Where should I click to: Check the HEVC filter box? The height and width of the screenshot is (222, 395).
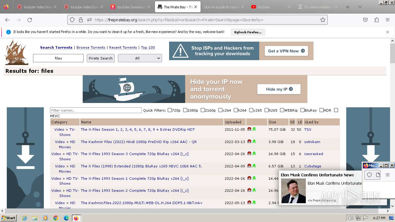336,110
